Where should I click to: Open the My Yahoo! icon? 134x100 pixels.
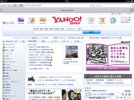click(43, 21)
